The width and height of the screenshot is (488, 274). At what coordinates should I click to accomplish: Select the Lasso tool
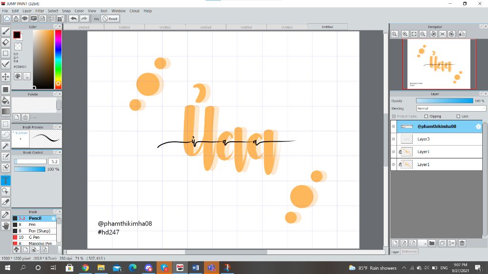click(6, 135)
